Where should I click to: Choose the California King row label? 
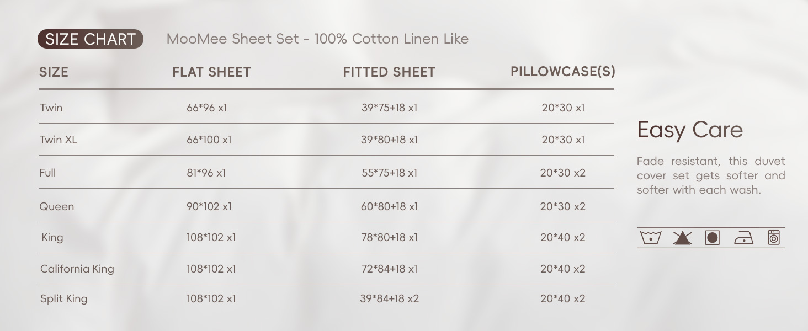77,269
